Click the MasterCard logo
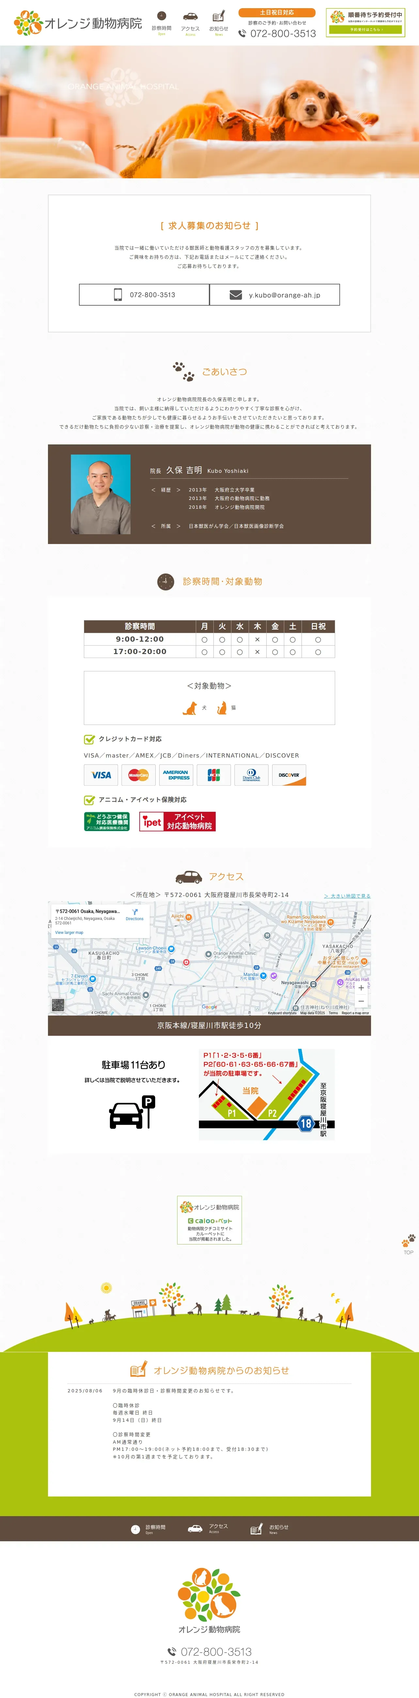The width and height of the screenshot is (419, 1698). click(x=138, y=775)
